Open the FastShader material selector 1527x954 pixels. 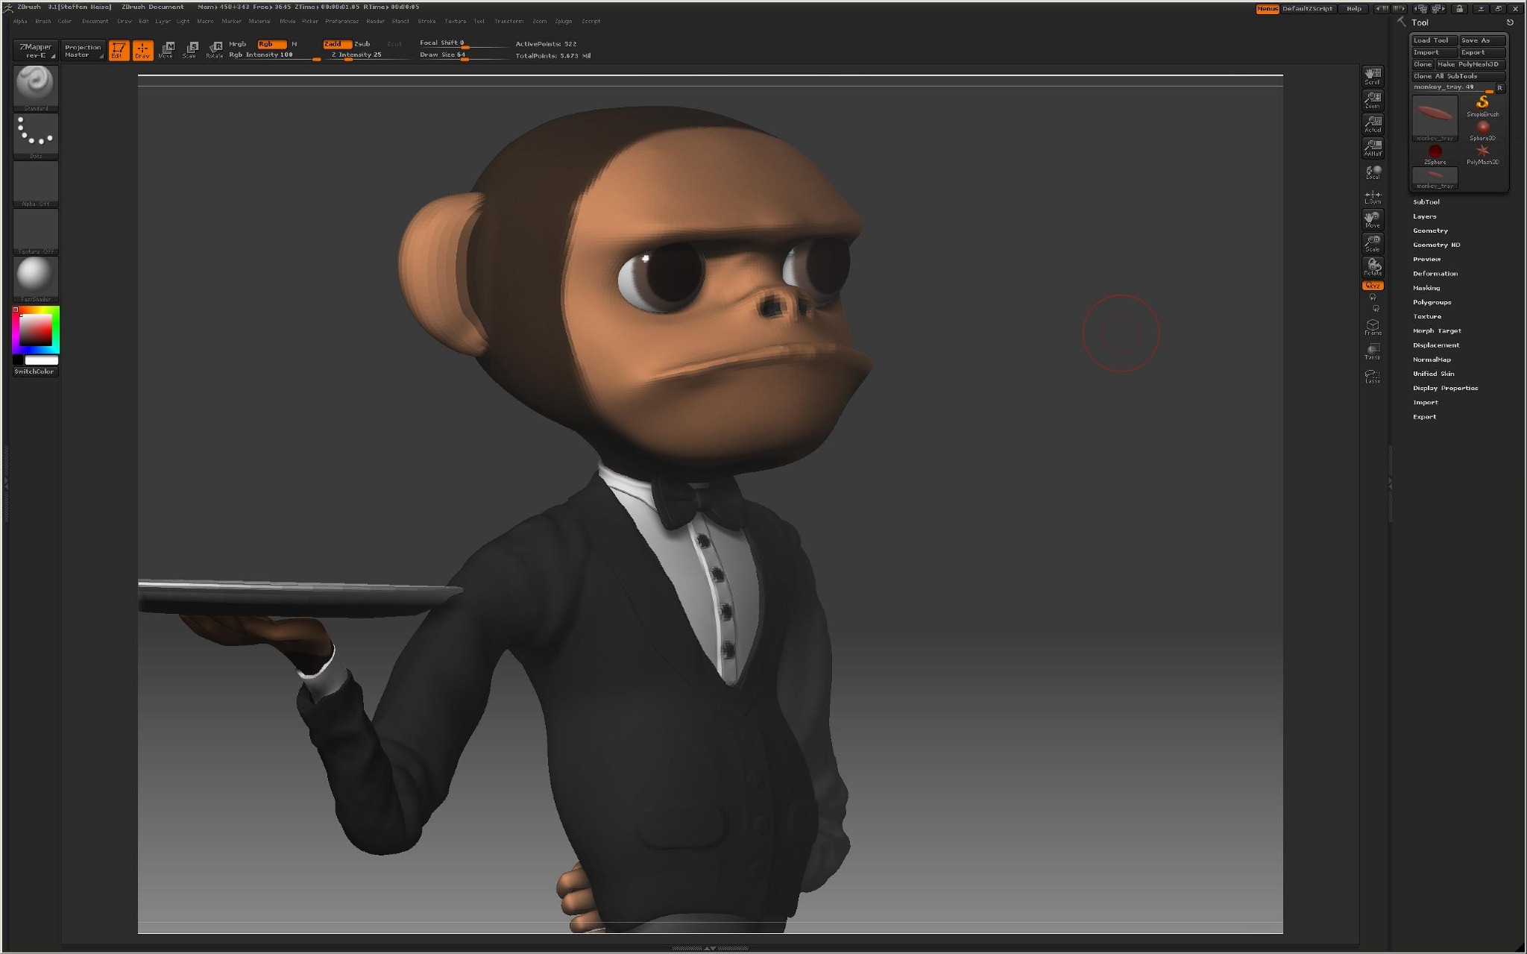34,278
